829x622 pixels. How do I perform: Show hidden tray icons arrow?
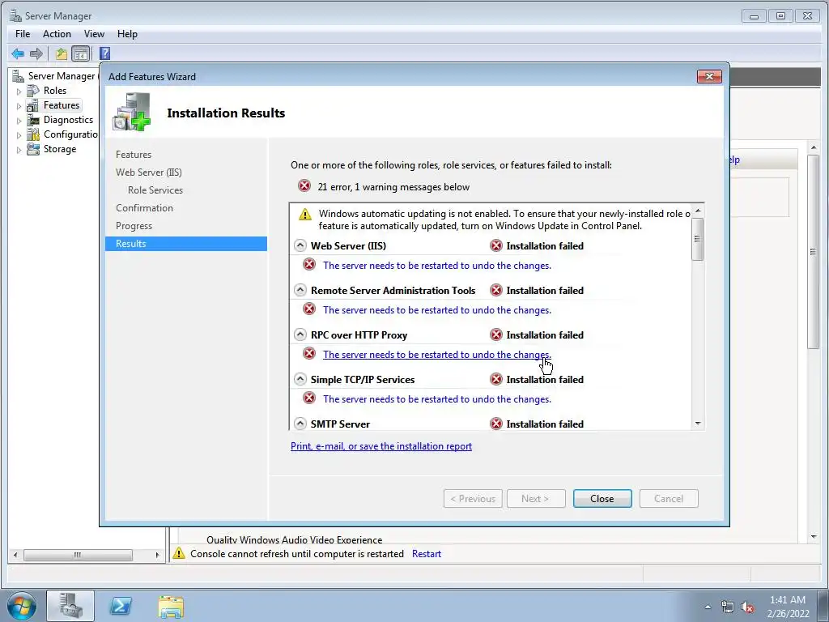708,607
